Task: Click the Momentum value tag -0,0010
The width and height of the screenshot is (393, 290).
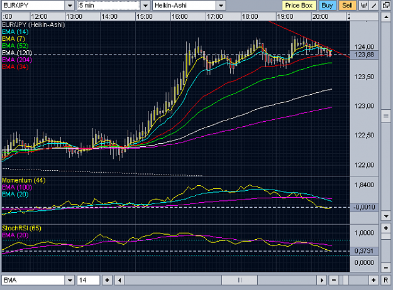Action: tap(364, 207)
